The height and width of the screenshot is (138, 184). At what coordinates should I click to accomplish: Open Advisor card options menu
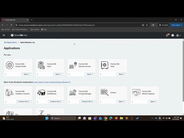101,101
